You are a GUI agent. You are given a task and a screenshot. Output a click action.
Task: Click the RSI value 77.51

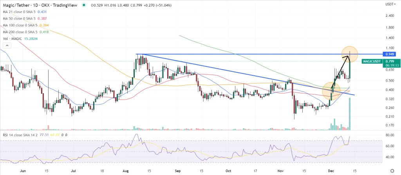(44, 135)
